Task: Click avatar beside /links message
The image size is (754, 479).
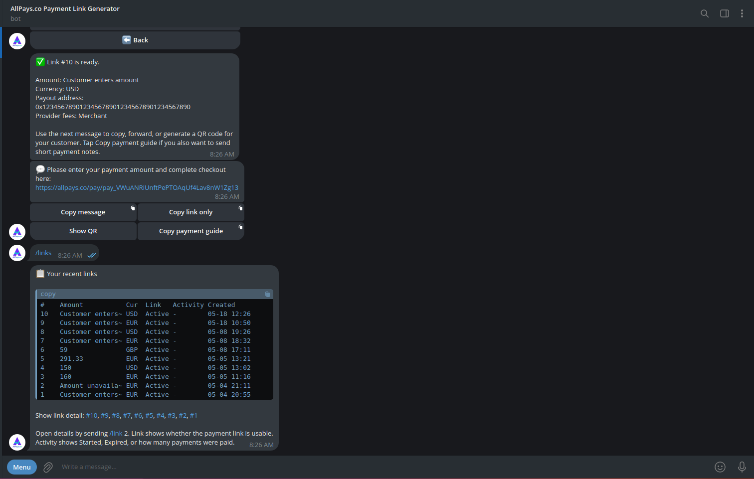Action: point(17,253)
